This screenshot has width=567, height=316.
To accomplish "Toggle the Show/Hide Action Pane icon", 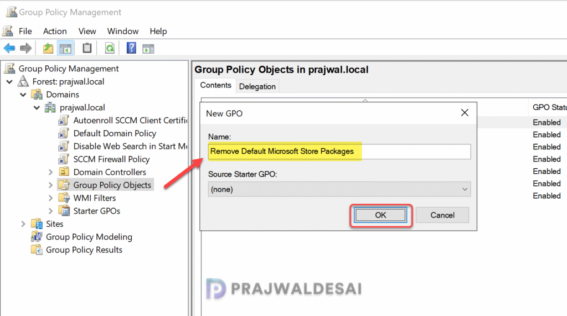I will point(148,49).
